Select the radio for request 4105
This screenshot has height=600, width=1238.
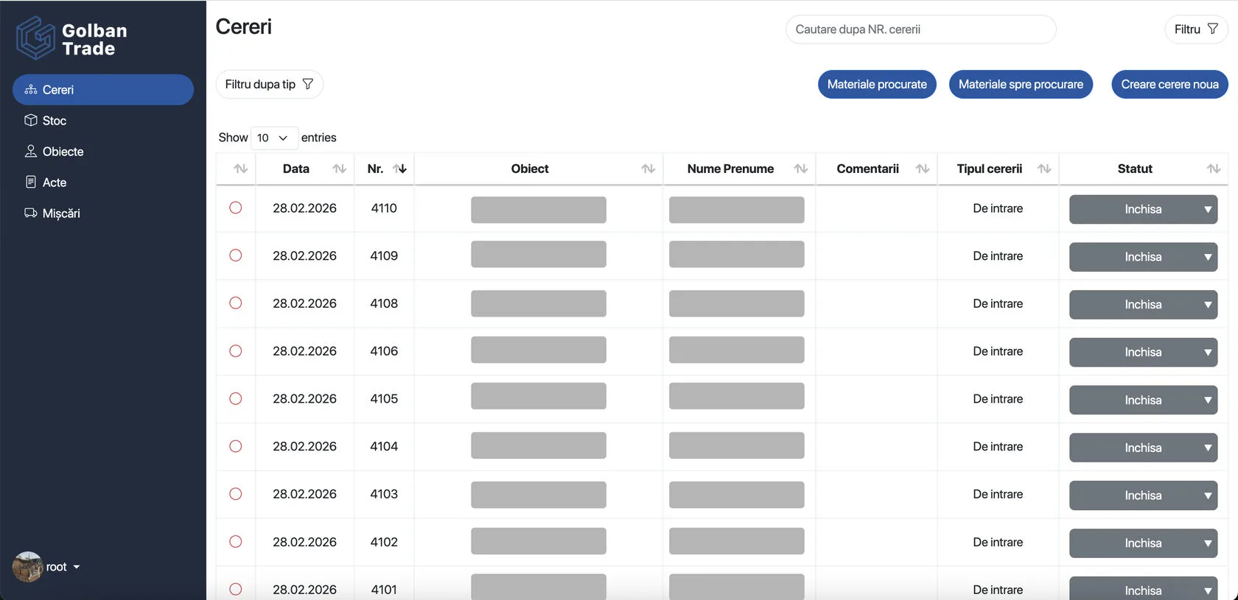click(x=236, y=398)
